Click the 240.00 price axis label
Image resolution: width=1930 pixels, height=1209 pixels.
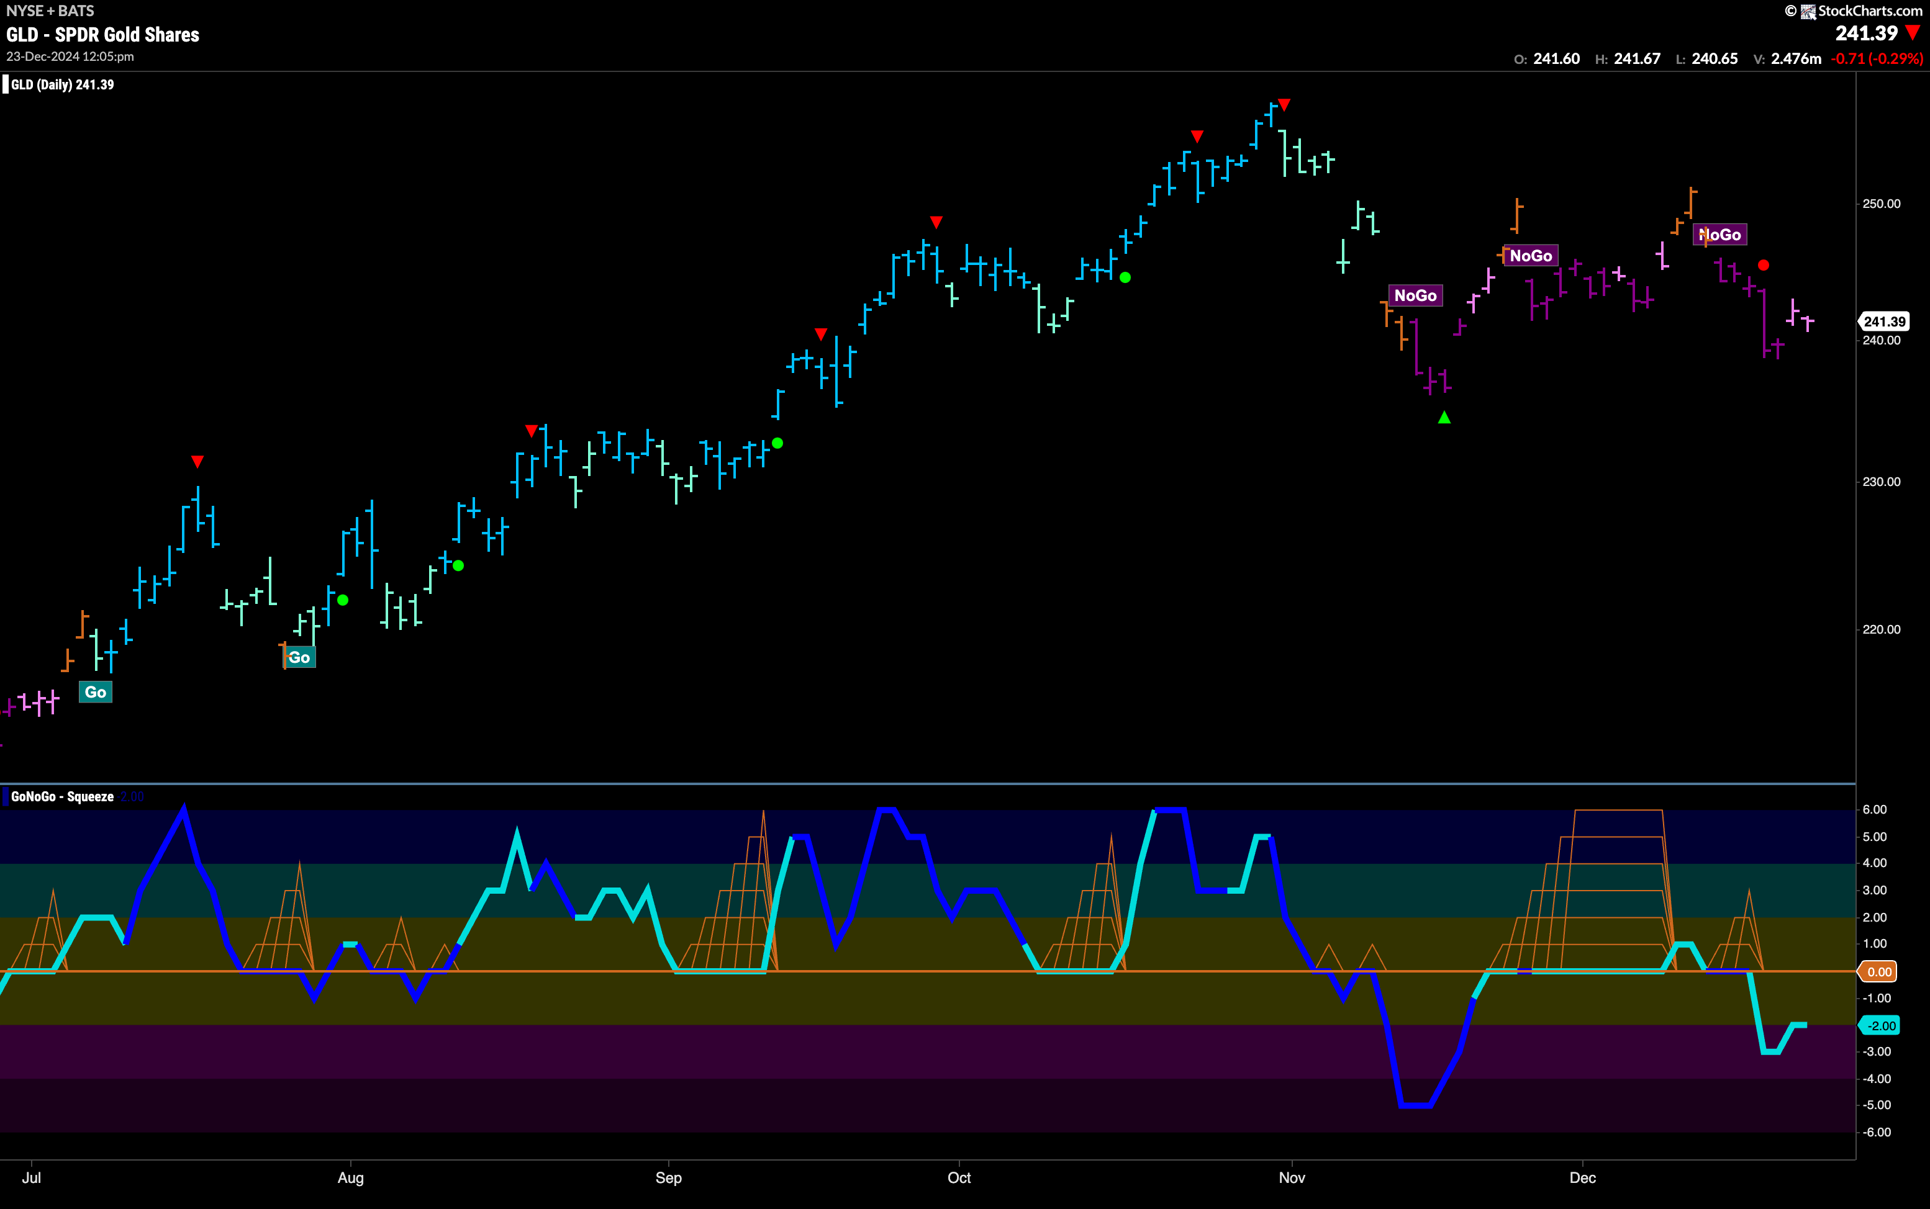[x=1881, y=340]
